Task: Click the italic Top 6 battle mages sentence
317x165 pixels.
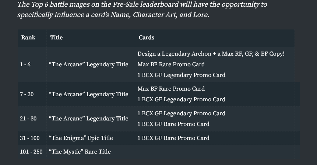Action: pyautogui.click(x=142, y=10)
